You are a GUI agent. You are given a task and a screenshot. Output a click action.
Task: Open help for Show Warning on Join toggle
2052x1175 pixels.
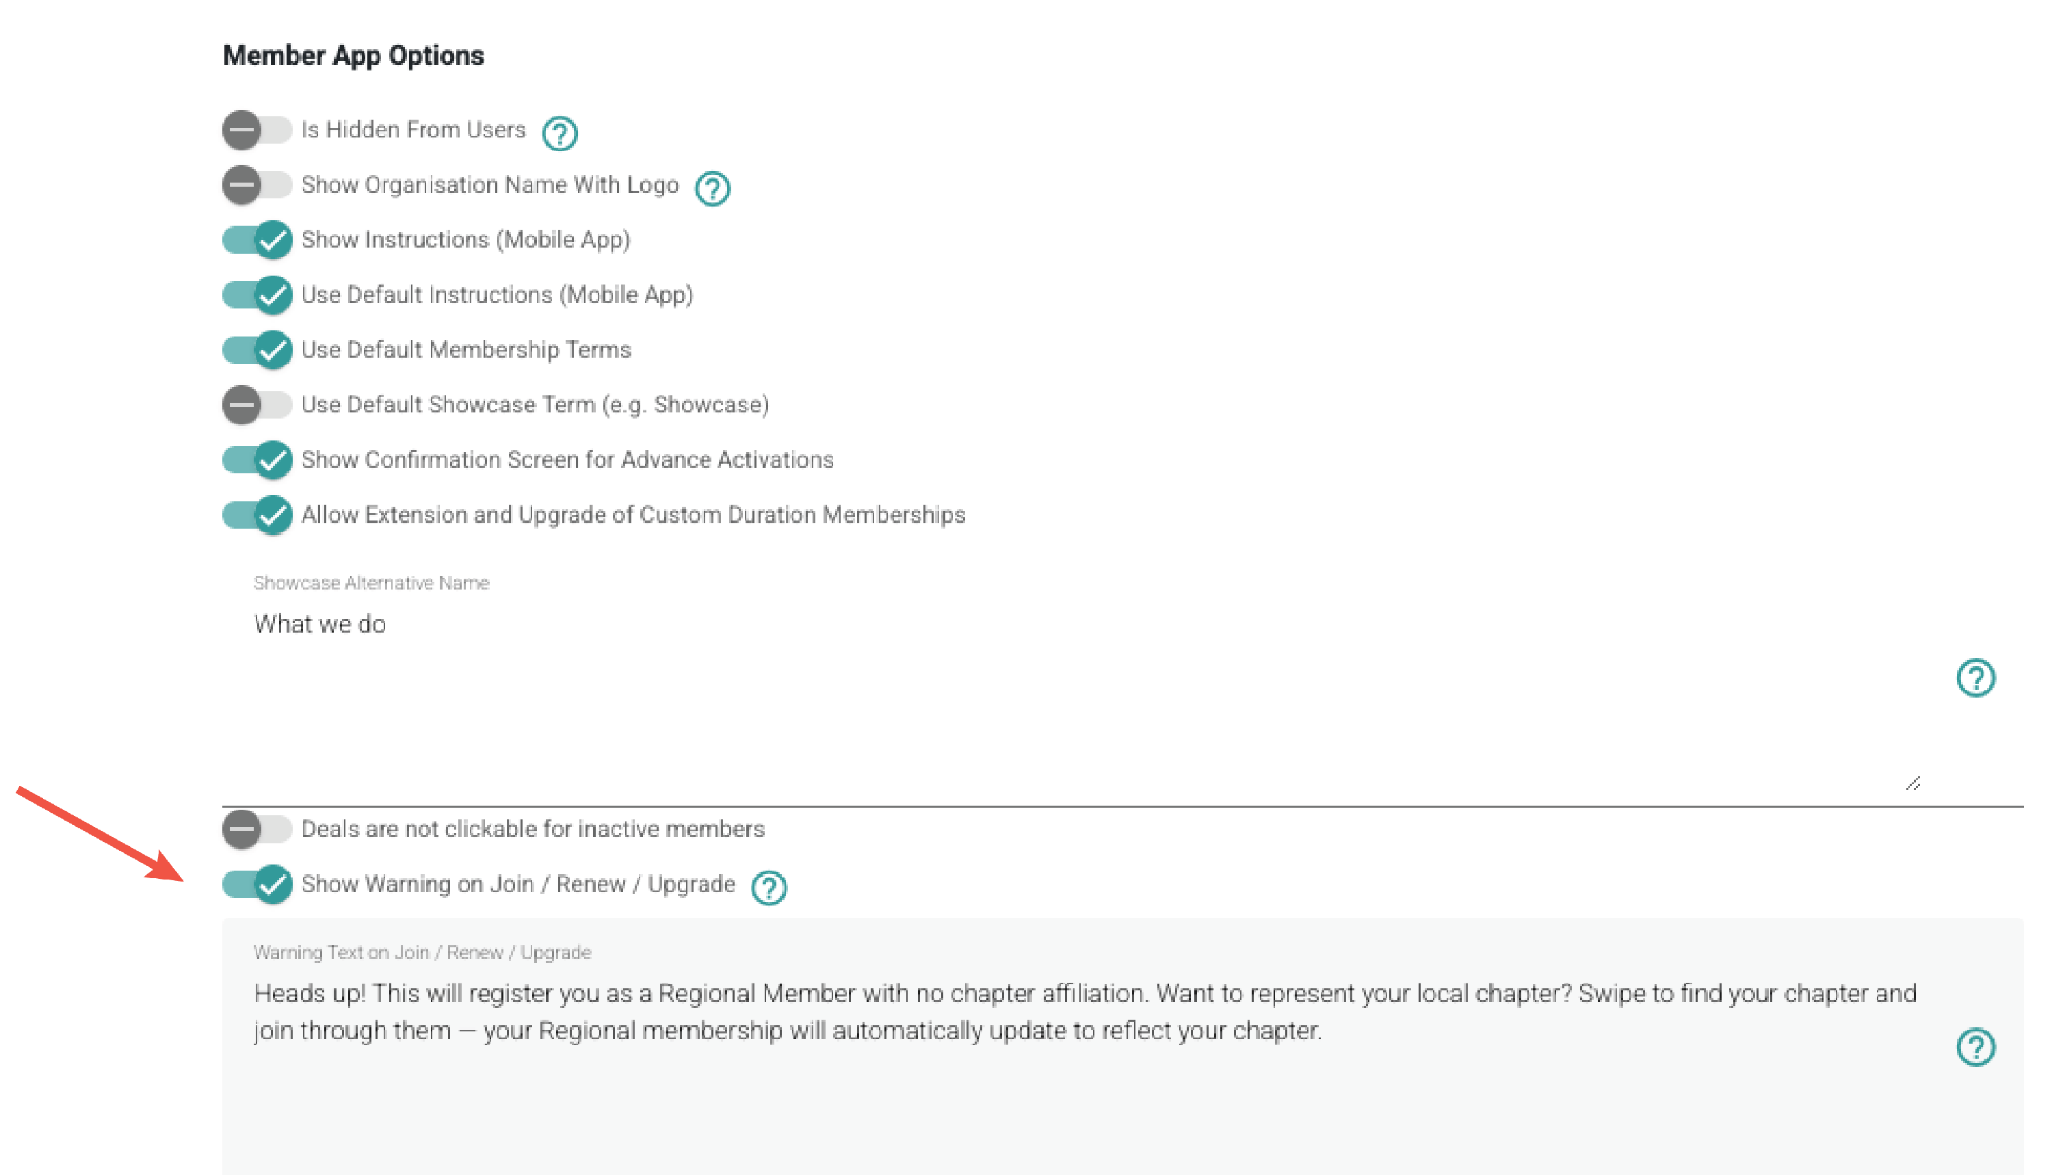769,888
